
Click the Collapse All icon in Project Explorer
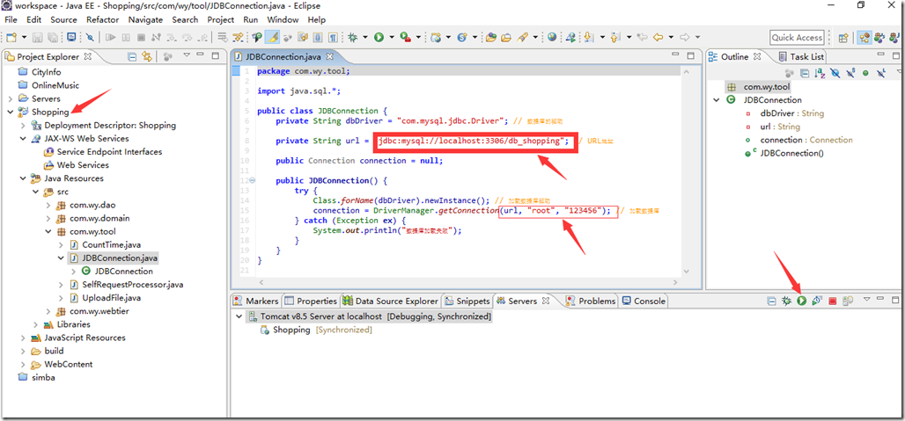(x=132, y=56)
